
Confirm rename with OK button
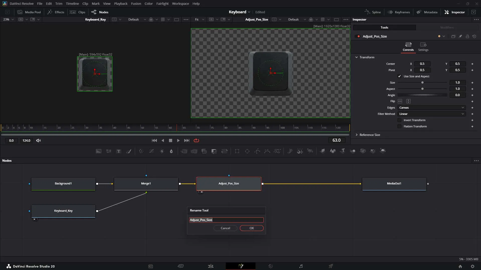[x=252, y=228]
